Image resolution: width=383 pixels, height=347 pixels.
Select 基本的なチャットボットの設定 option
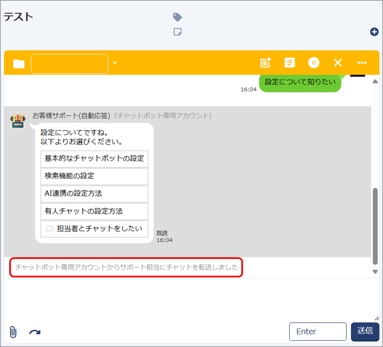(x=94, y=159)
